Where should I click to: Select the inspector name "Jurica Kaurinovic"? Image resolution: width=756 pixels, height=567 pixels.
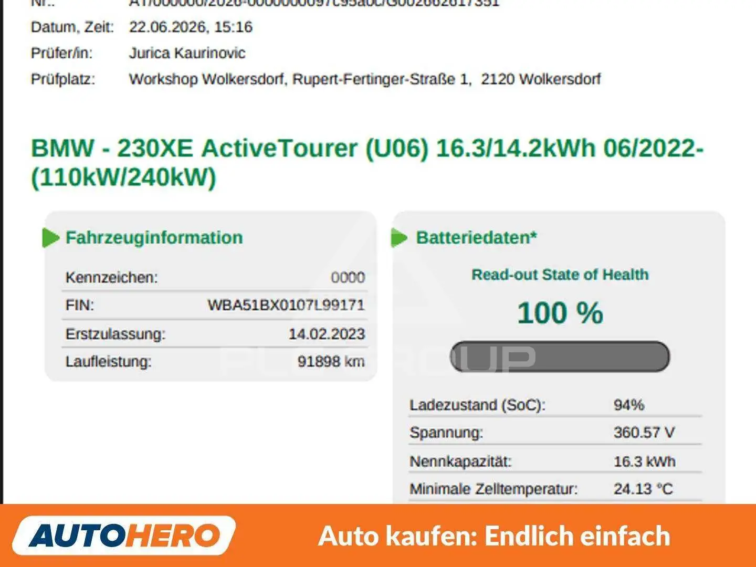187,53
